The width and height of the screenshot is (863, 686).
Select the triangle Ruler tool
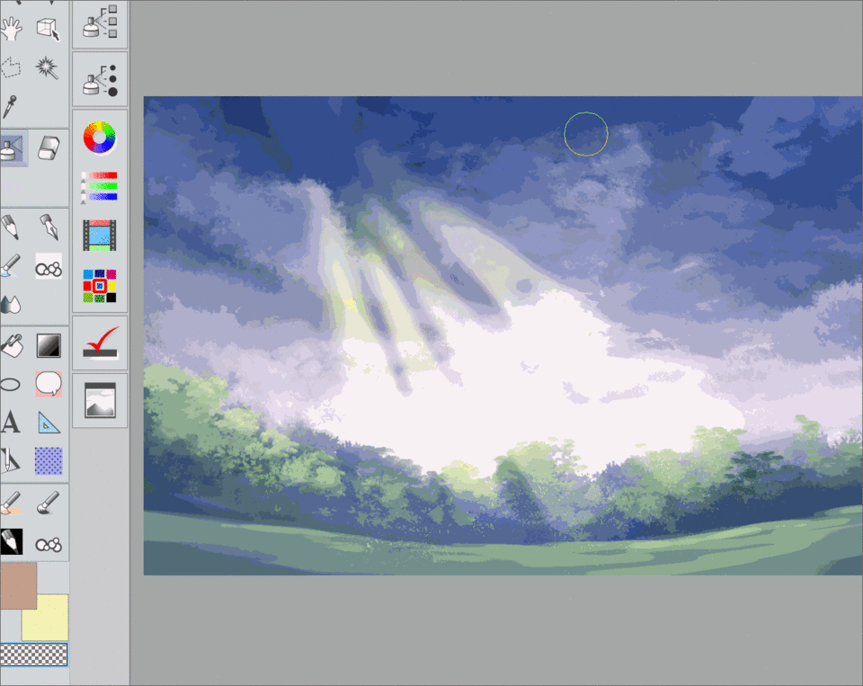pos(49,423)
